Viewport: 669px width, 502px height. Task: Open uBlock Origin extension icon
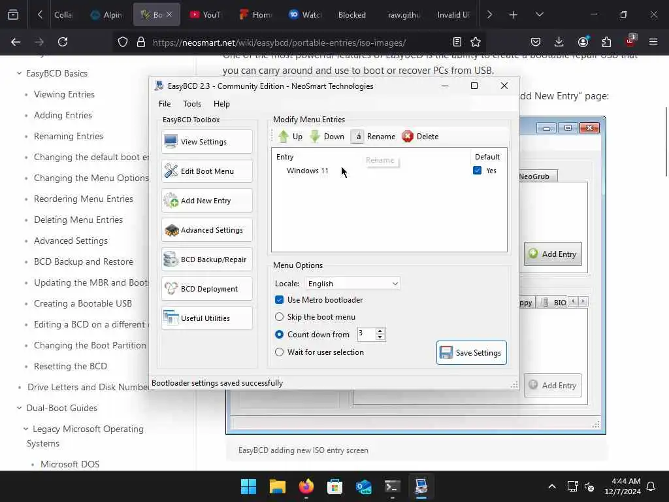coord(630,42)
